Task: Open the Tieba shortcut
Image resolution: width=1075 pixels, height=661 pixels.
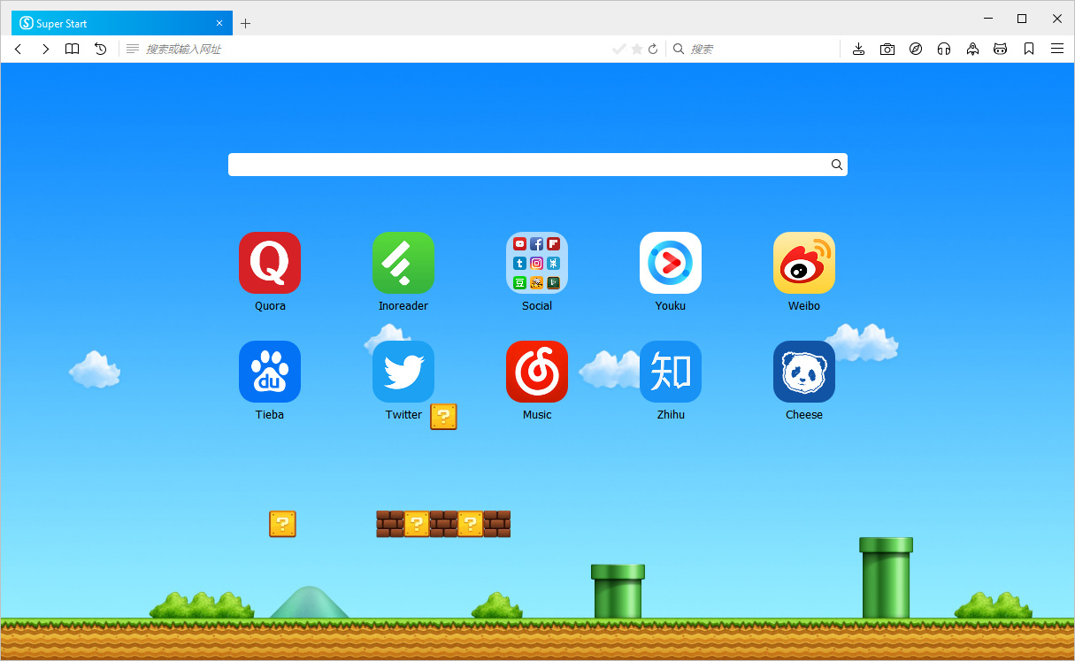Action: pyautogui.click(x=270, y=372)
